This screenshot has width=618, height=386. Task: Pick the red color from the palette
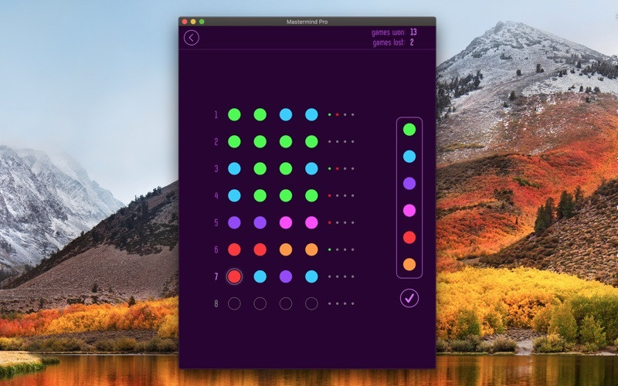[409, 238]
